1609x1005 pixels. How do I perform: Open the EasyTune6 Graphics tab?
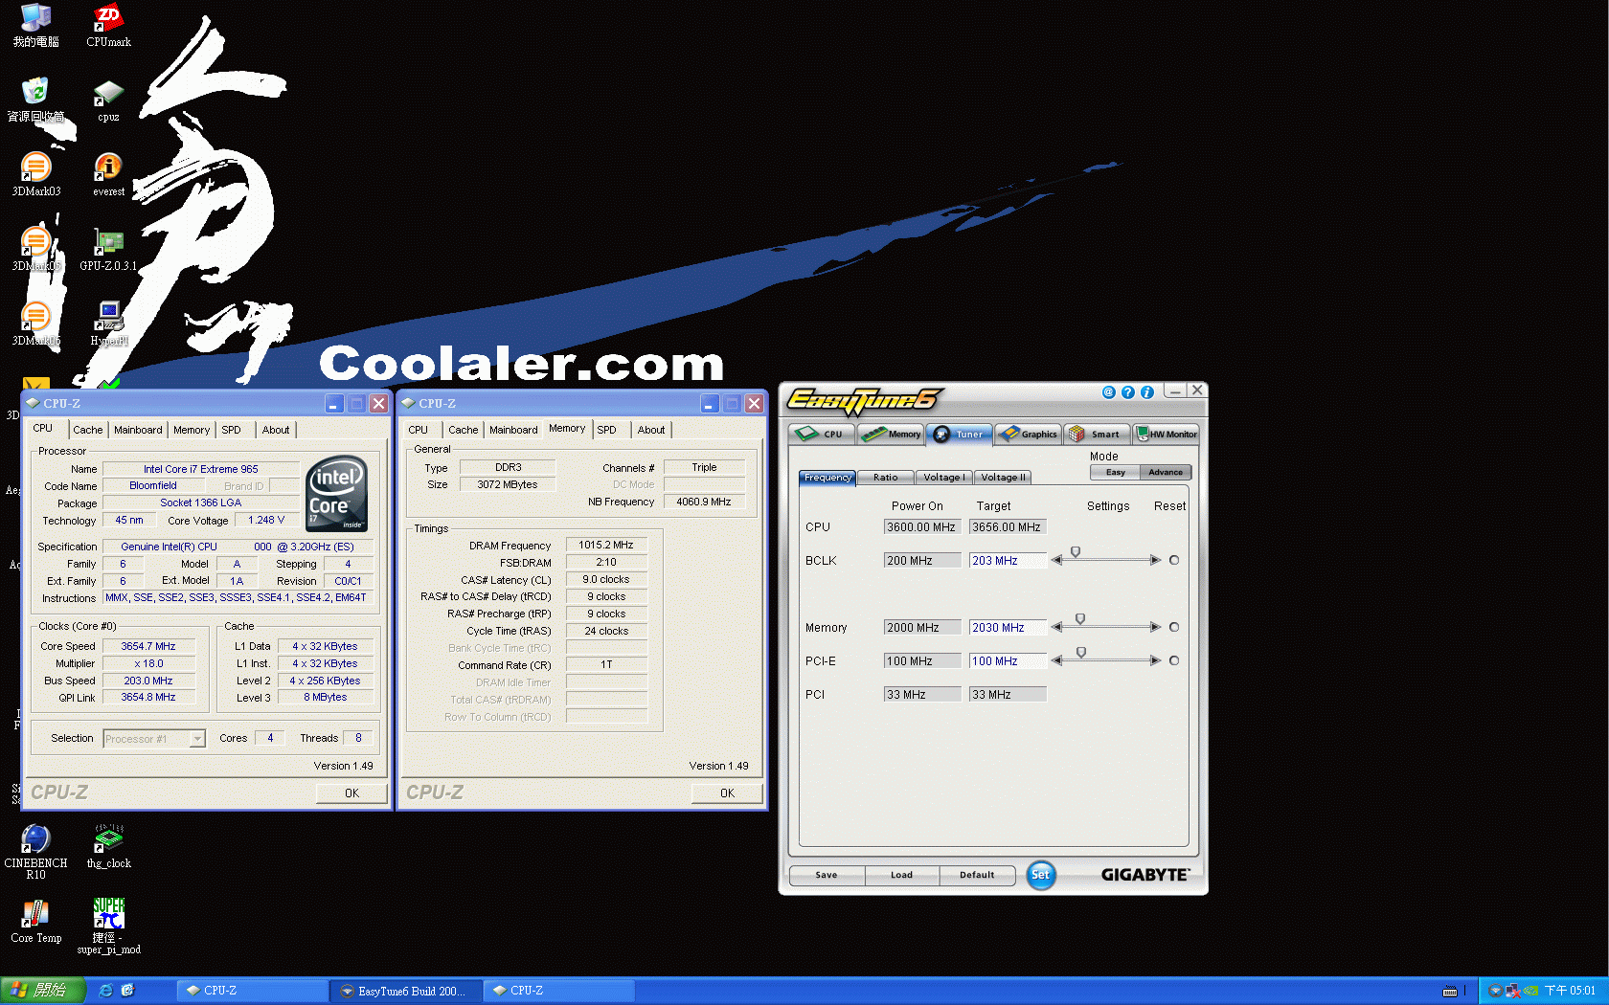click(x=1029, y=435)
